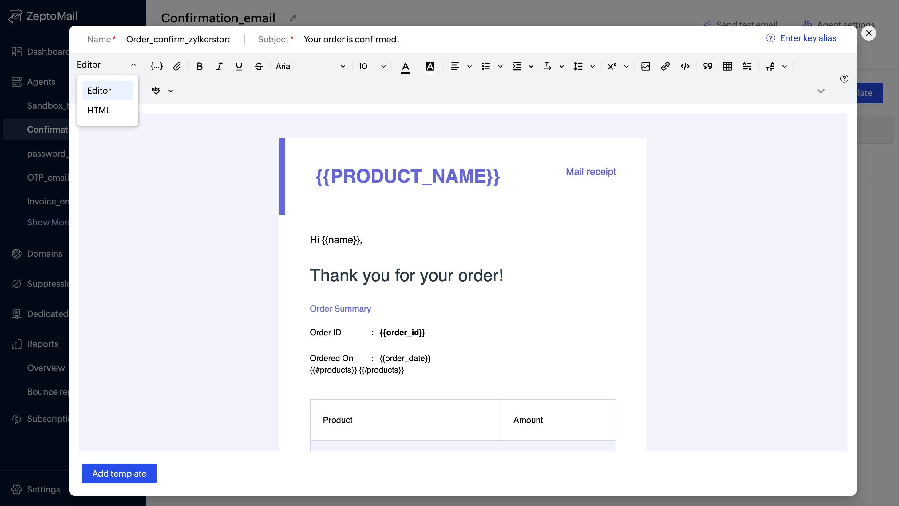Image resolution: width=899 pixels, height=506 pixels.
Task: Insert a merge field placeholder
Action: [x=157, y=66]
